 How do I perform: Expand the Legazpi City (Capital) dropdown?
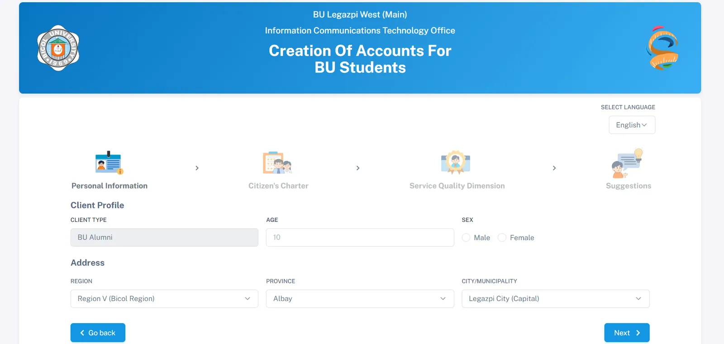(x=555, y=299)
